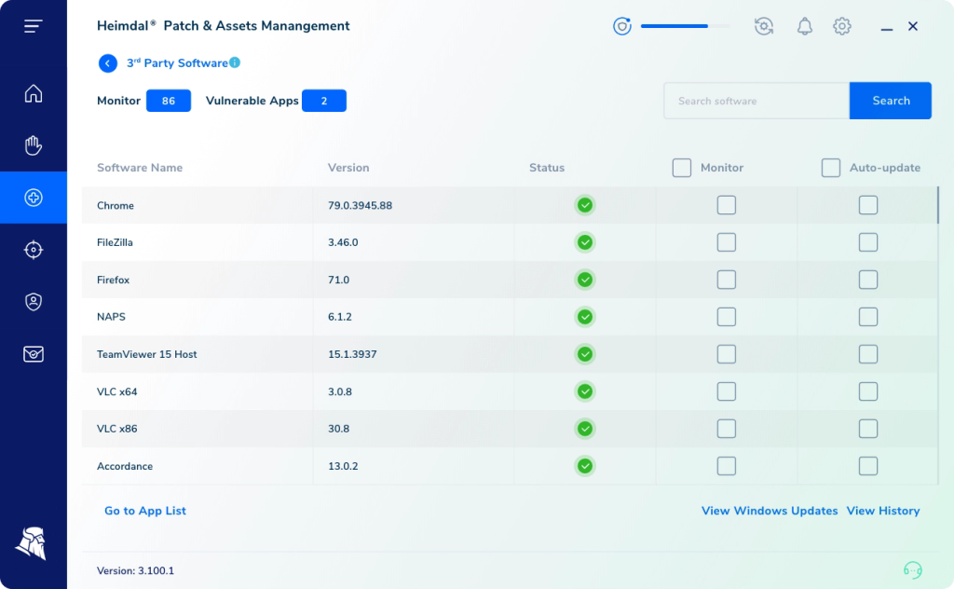
Task: Focus the Search software input field
Action: (x=756, y=101)
